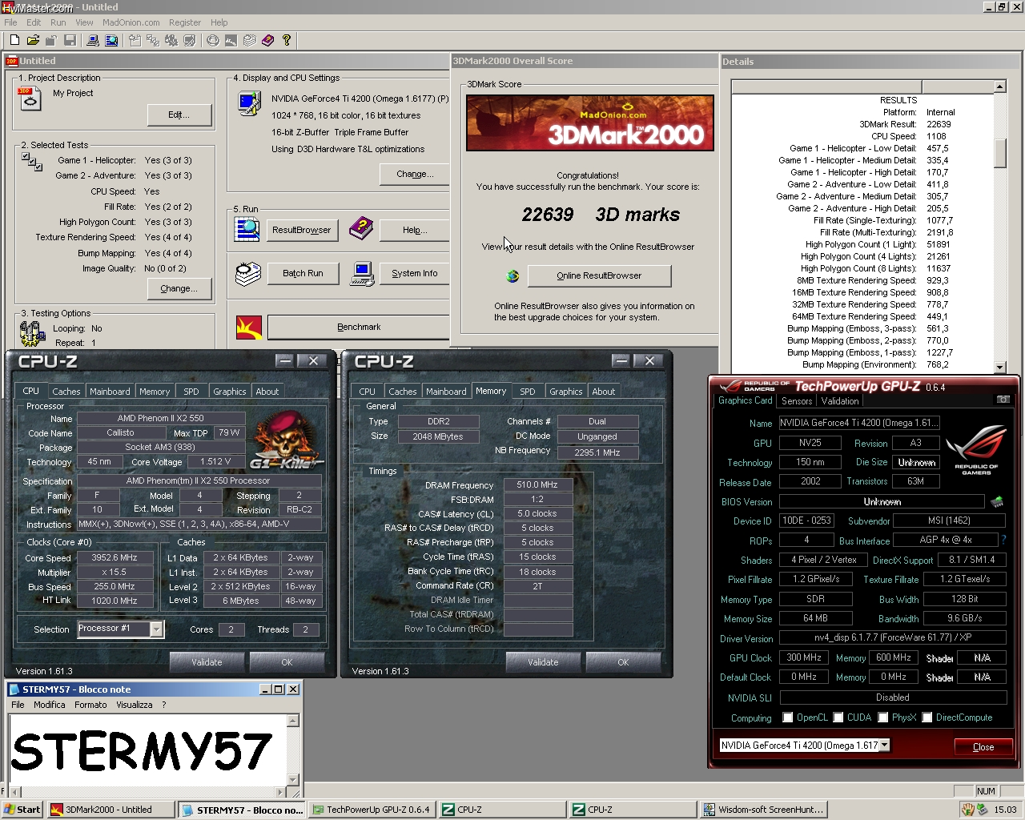Viewport: 1025px width, 820px height.
Task: Click OK in the right CPU-Z Memory window
Action: [x=623, y=662]
